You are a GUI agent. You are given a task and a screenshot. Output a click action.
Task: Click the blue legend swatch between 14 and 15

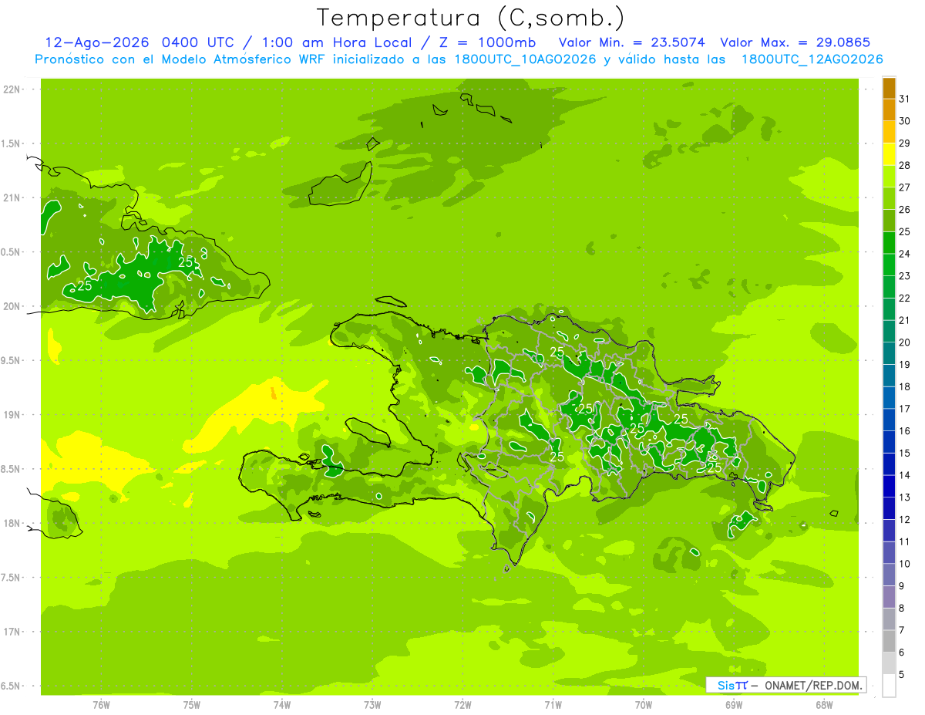click(889, 464)
